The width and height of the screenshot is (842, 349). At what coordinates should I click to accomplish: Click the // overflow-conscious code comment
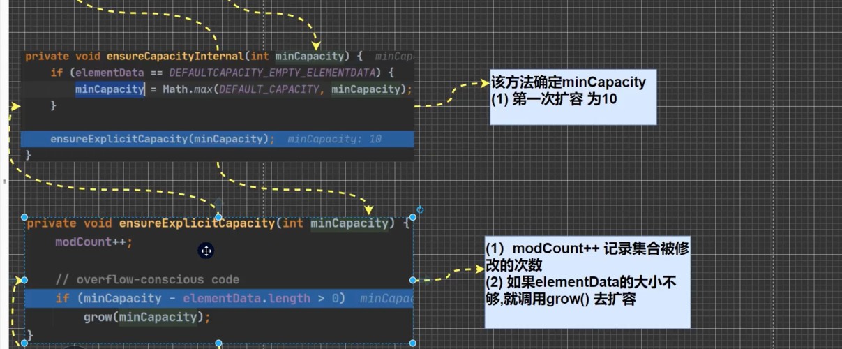[147, 280]
